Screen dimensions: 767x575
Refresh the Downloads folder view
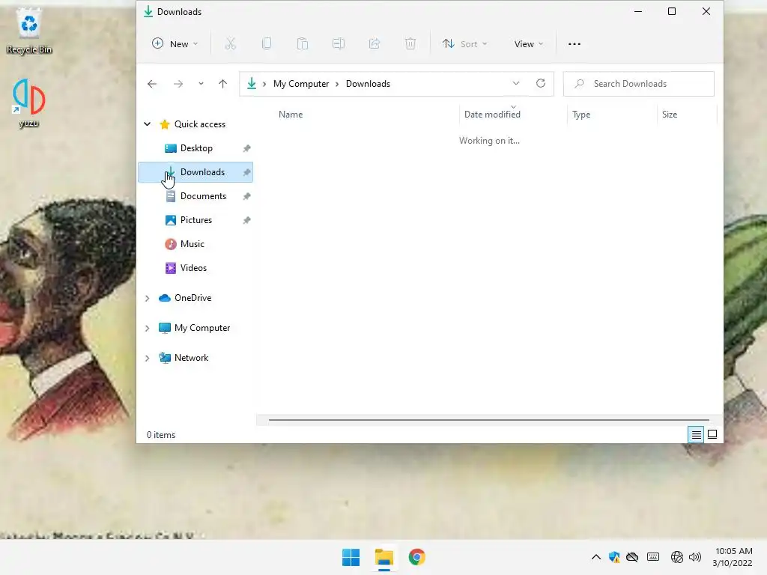tap(541, 83)
